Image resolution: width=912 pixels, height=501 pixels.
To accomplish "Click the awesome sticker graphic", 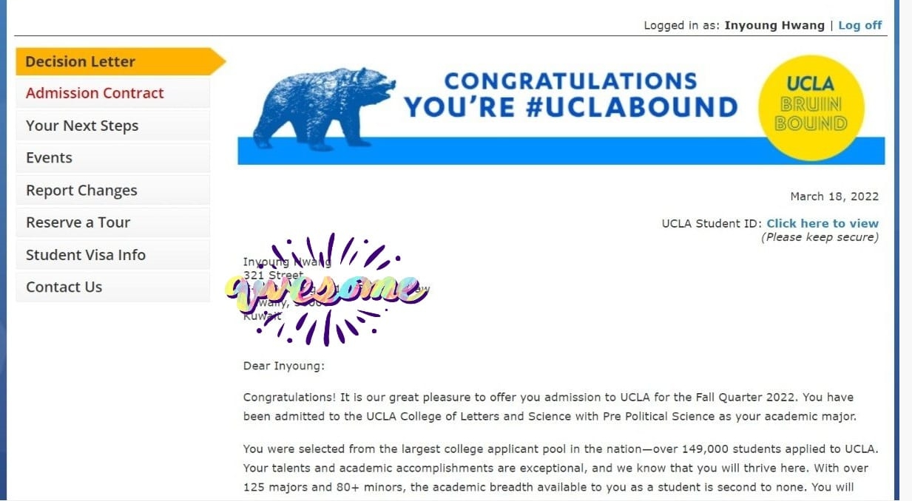I will click(x=328, y=289).
